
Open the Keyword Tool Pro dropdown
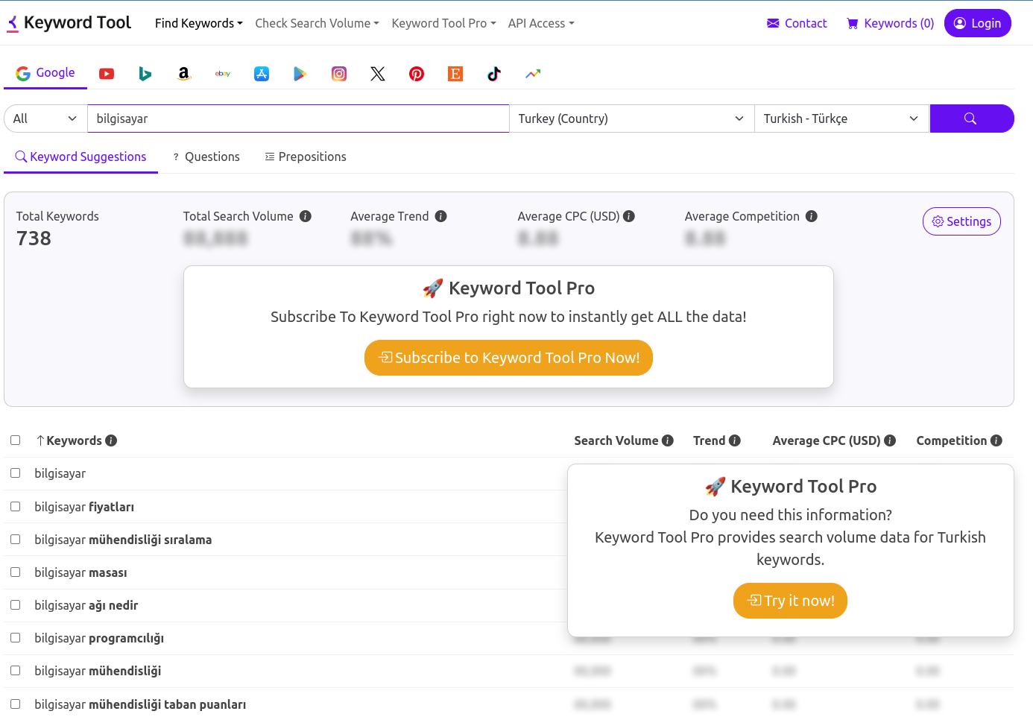tap(443, 23)
